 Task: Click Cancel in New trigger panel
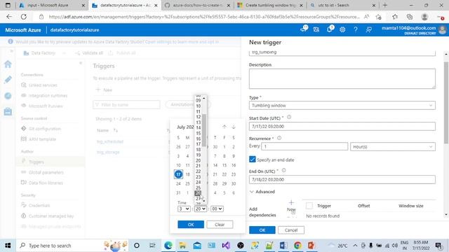pyautogui.click(x=291, y=230)
